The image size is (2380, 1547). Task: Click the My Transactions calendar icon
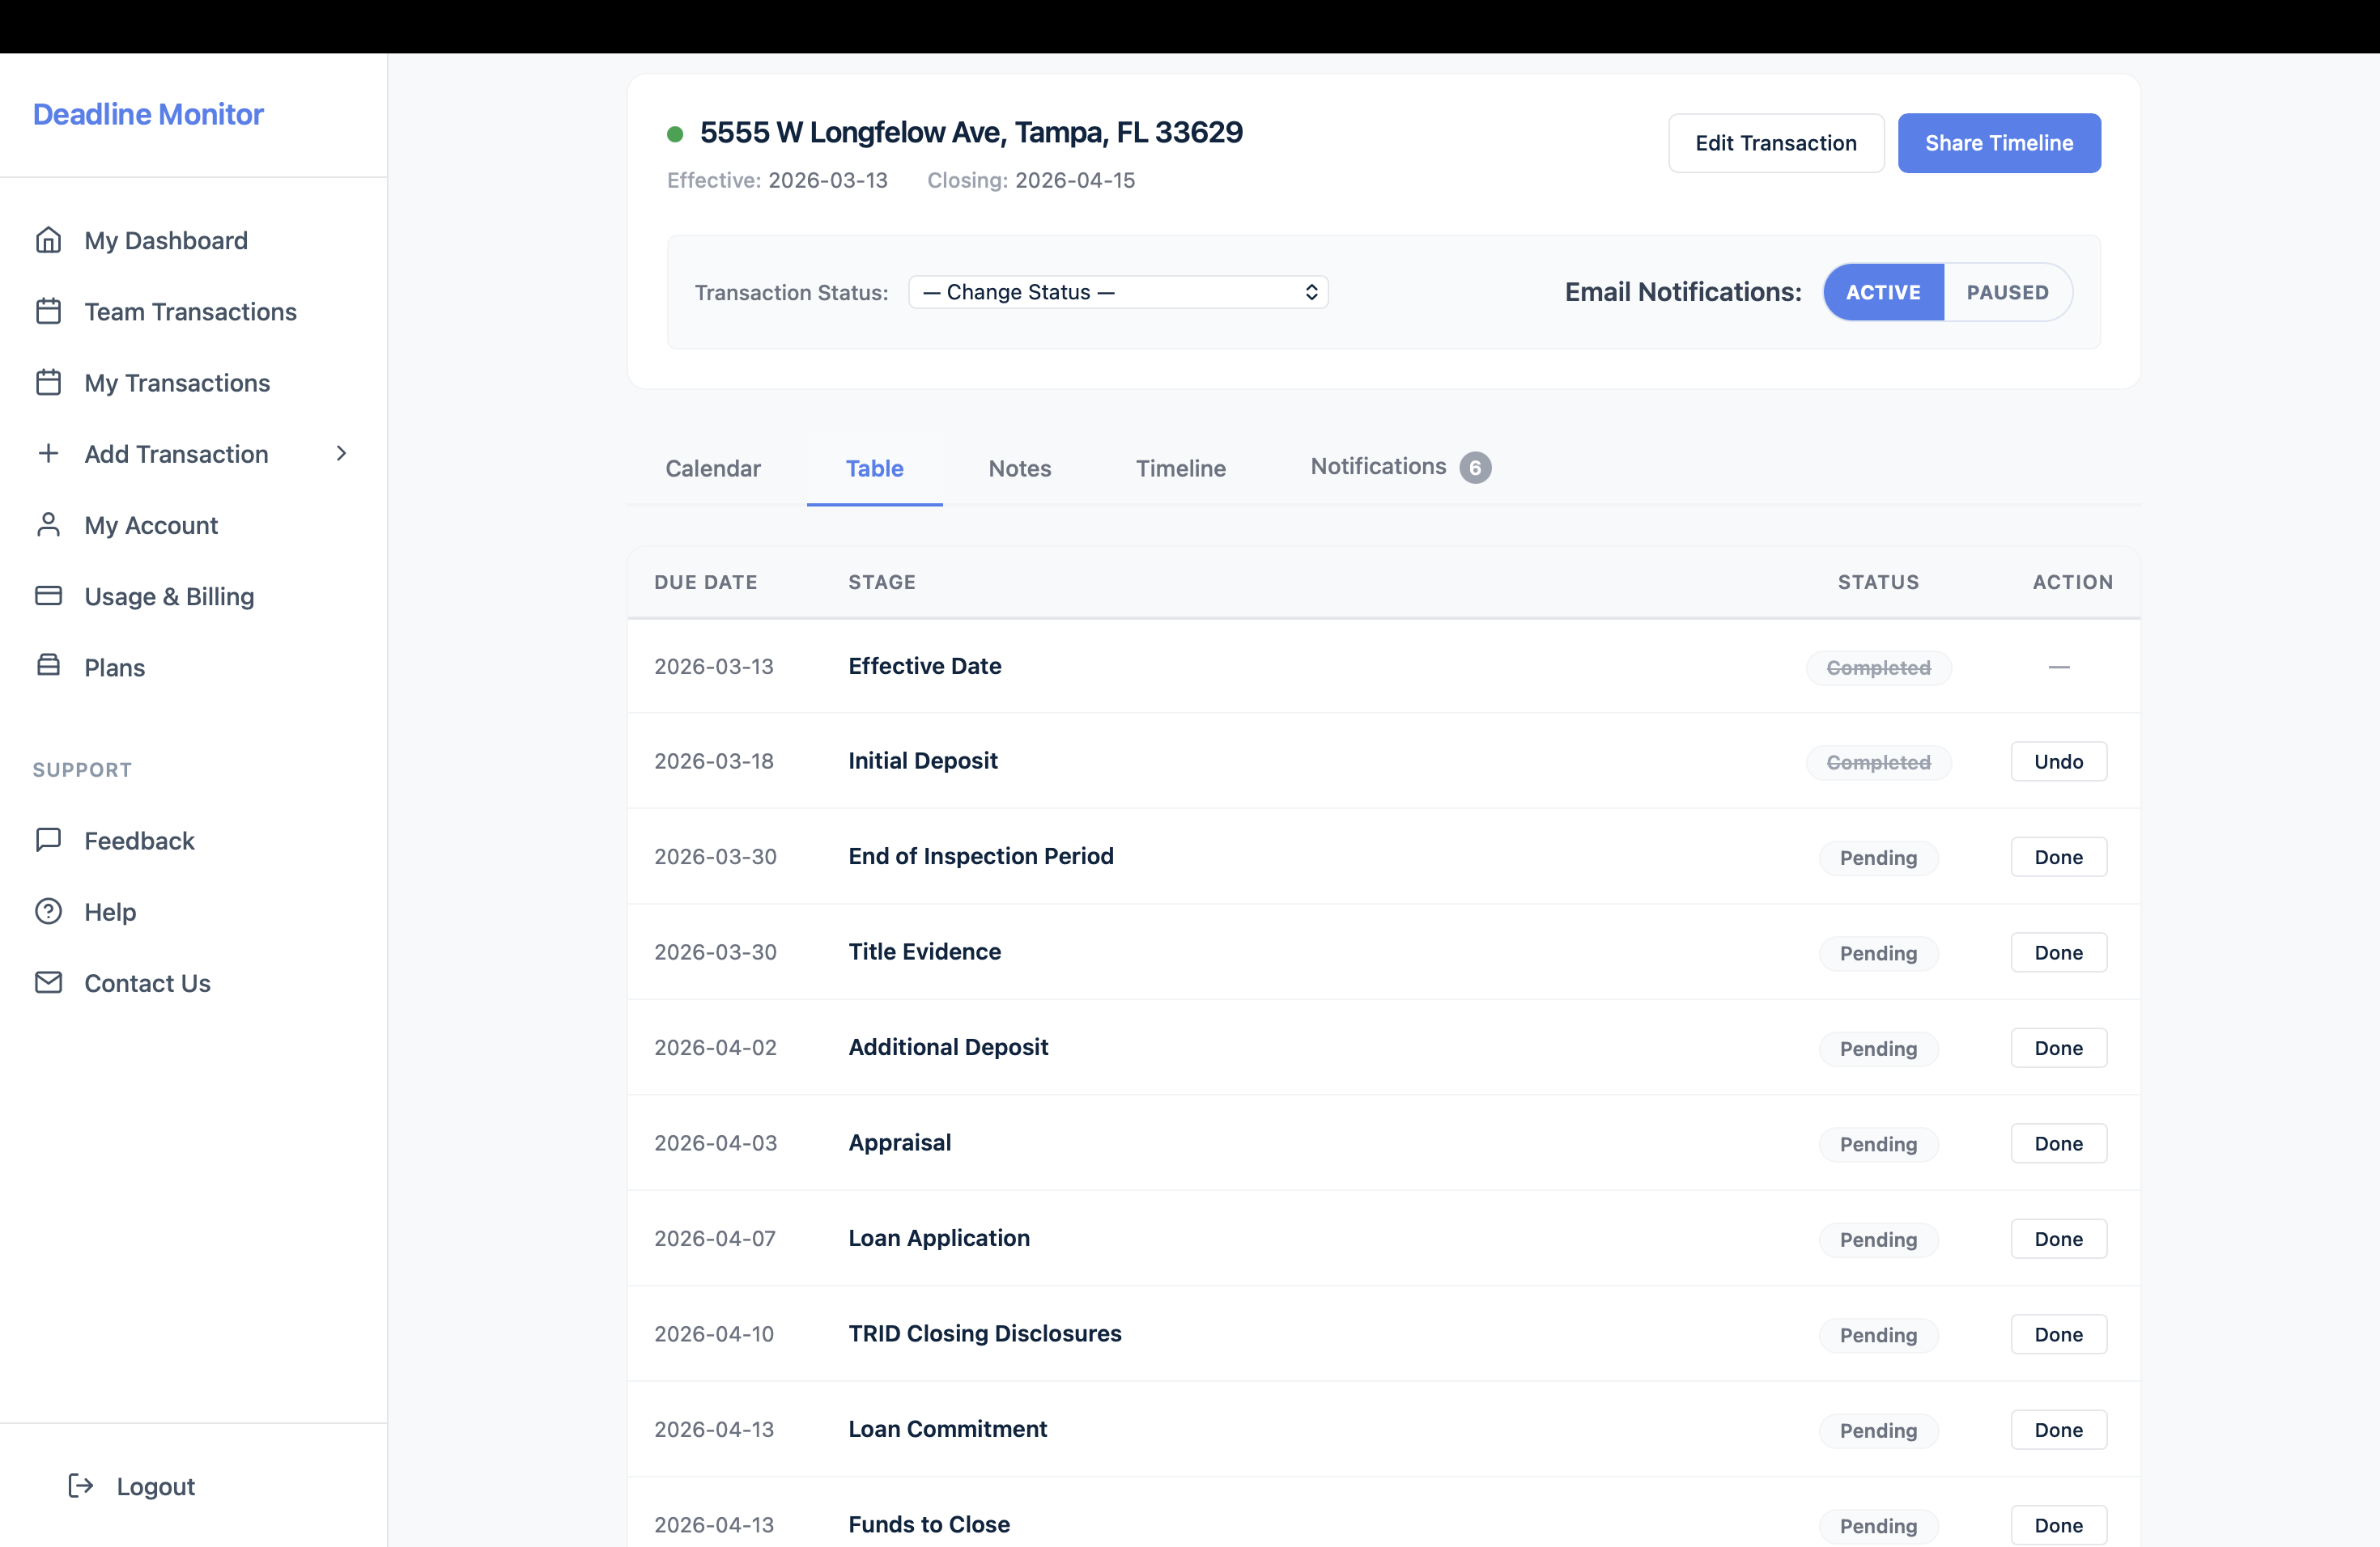(x=48, y=383)
